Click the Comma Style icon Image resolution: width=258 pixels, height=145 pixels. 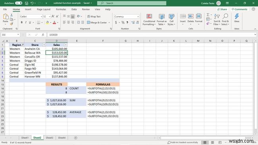pyautogui.click(x=127, y=22)
